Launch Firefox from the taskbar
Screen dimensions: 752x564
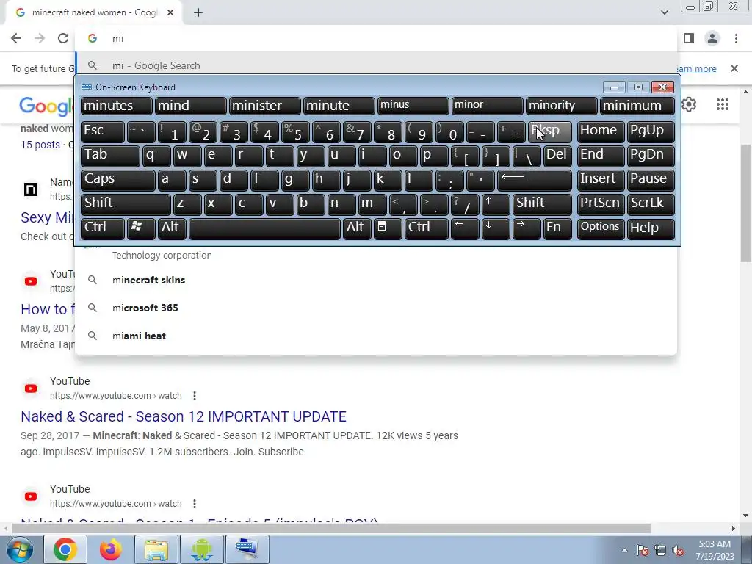[x=110, y=549]
